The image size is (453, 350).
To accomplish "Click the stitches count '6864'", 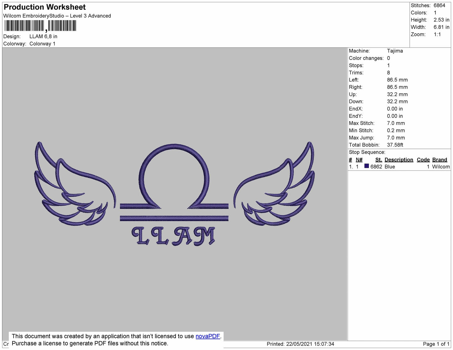I will [x=439, y=5].
